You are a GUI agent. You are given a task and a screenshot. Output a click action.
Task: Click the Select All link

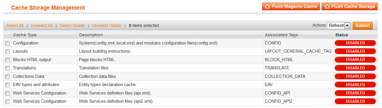(x=15, y=25)
